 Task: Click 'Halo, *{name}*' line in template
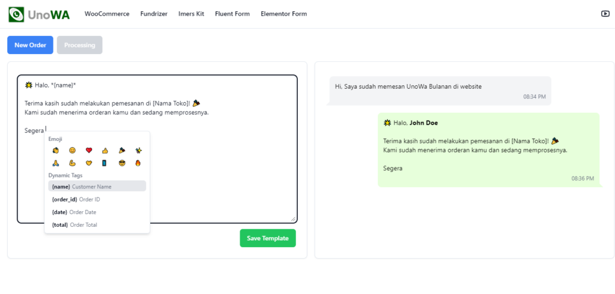tap(50, 85)
